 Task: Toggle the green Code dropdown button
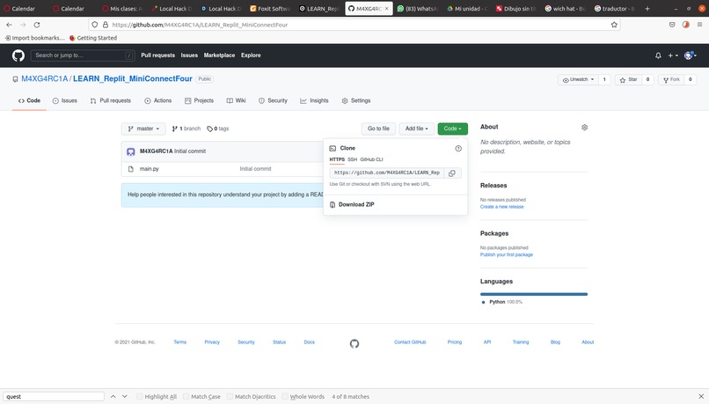point(453,129)
